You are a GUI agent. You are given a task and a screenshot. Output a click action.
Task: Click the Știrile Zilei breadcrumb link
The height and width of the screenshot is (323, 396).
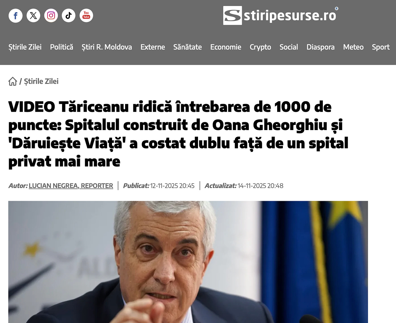(x=41, y=81)
